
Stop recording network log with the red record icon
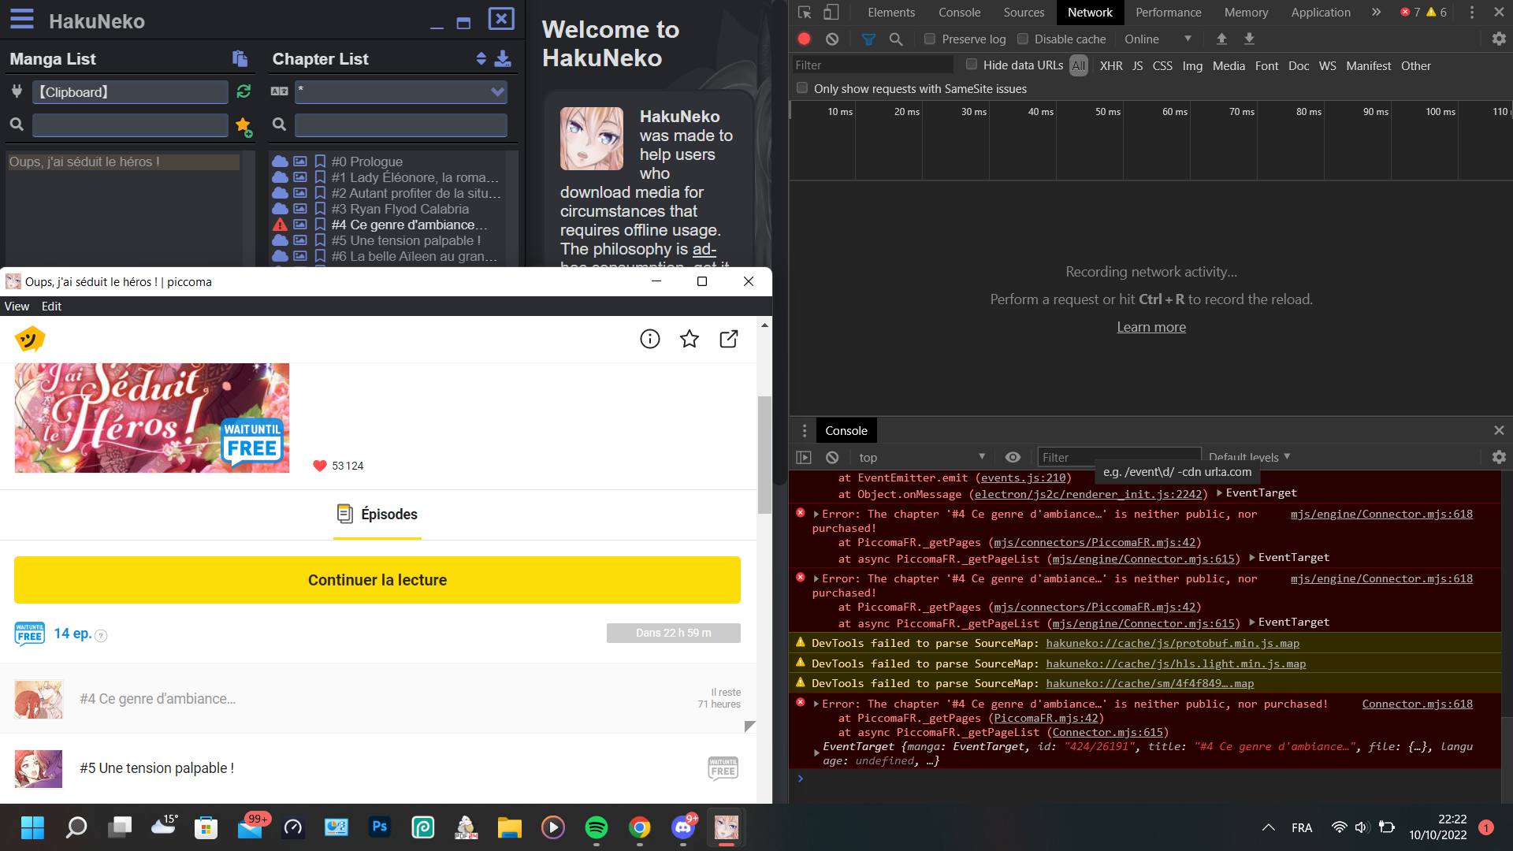(803, 38)
